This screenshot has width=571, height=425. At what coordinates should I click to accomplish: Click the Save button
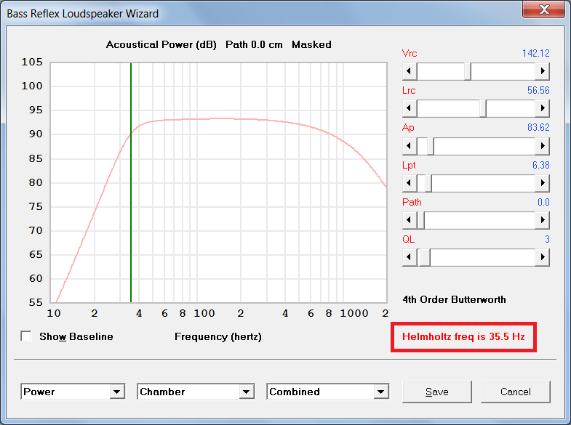coord(437,392)
